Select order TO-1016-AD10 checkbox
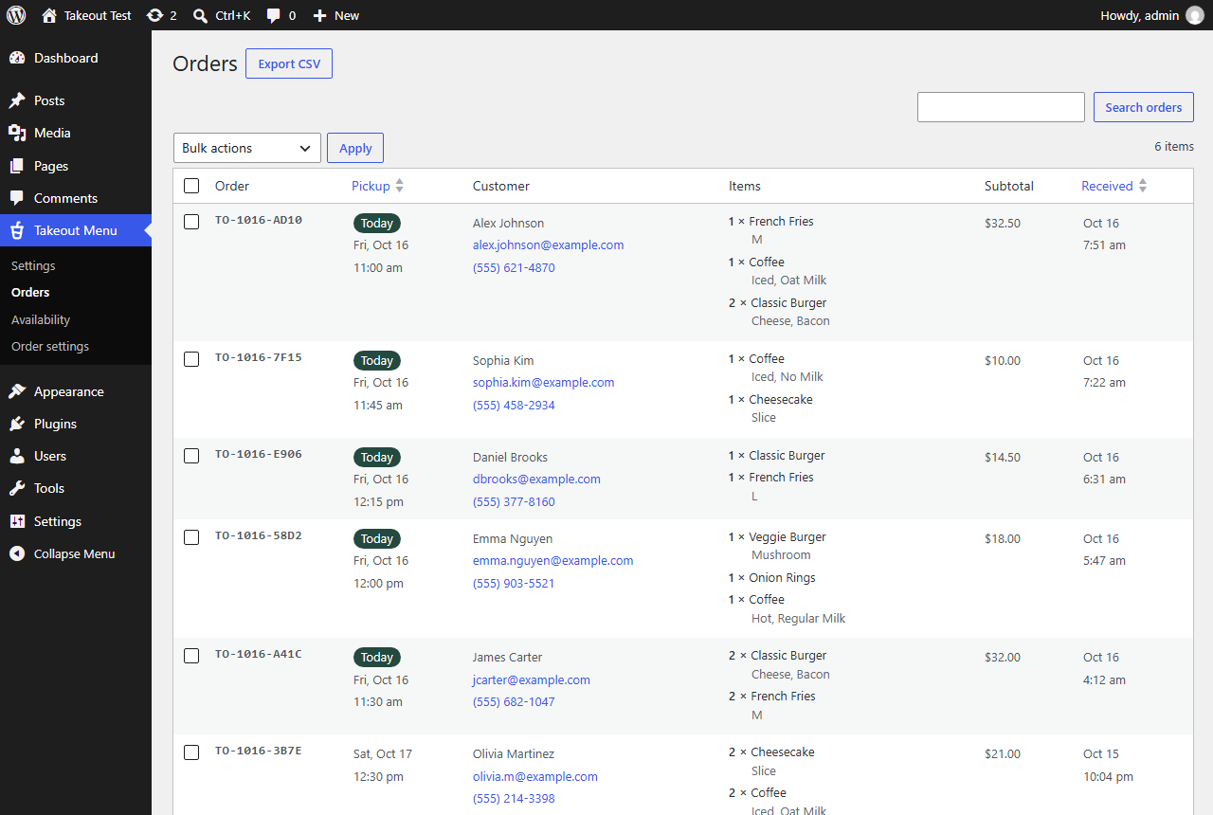This screenshot has height=815, width=1213. (191, 222)
